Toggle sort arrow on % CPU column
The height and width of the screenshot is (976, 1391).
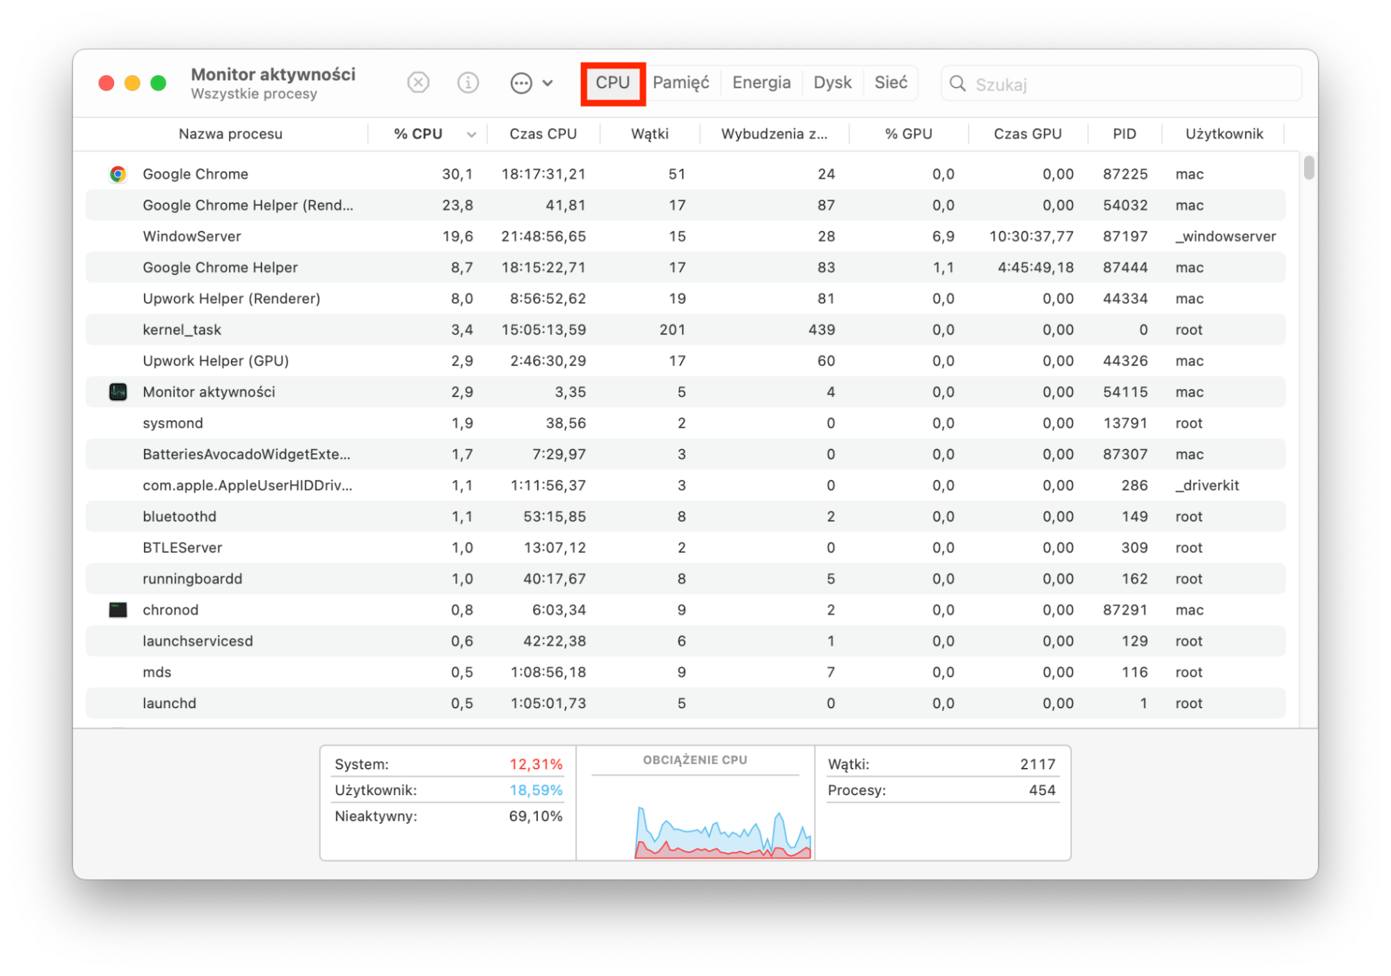click(471, 134)
